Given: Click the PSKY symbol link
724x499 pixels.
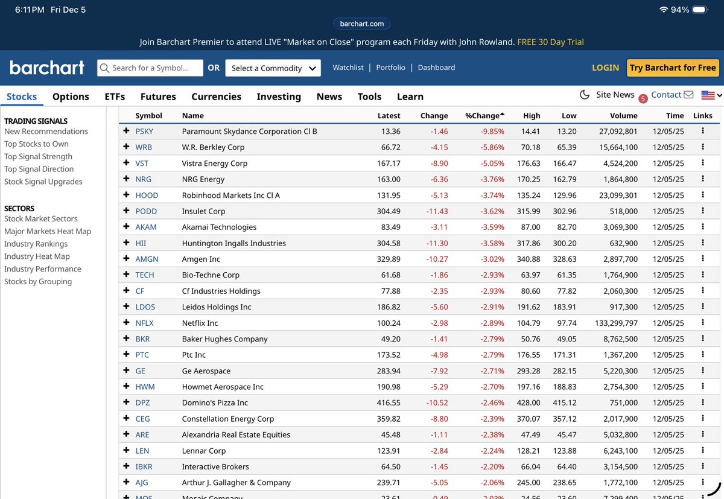Looking at the screenshot, I should pos(144,131).
